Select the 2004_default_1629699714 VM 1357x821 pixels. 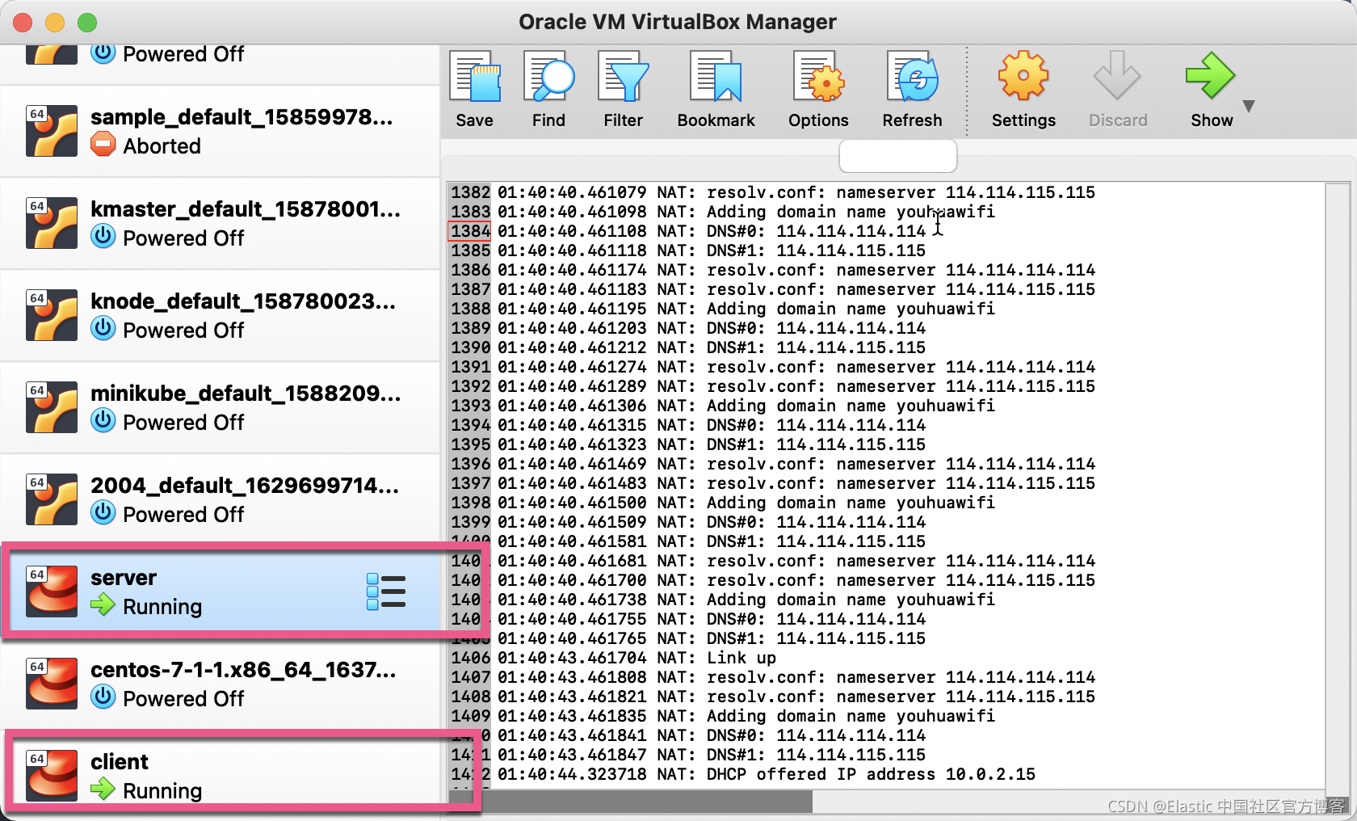pos(220,499)
